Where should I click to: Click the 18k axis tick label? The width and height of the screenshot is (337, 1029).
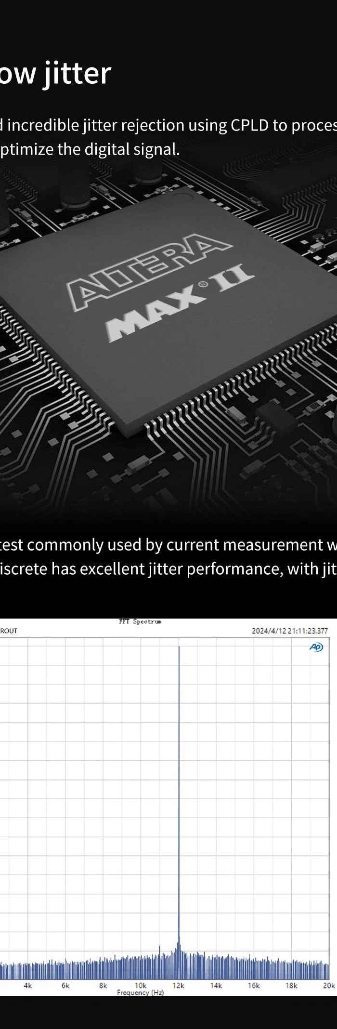(x=291, y=985)
